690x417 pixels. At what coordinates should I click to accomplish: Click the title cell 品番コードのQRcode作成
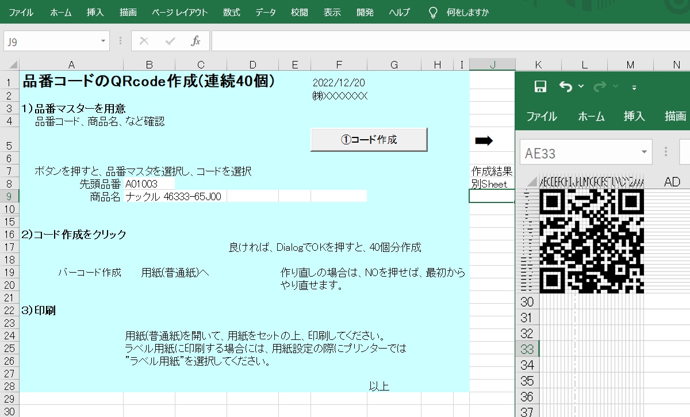(x=148, y=82)
